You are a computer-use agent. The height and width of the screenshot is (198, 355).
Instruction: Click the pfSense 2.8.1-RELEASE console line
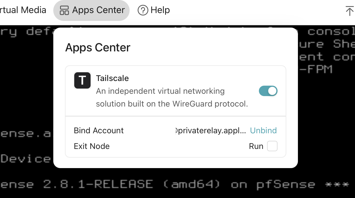click(x=175, y=185)
